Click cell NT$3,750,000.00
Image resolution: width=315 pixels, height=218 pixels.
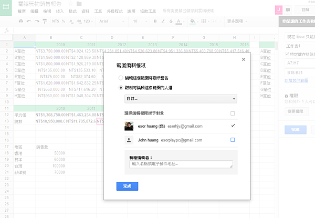click(50, 51)
